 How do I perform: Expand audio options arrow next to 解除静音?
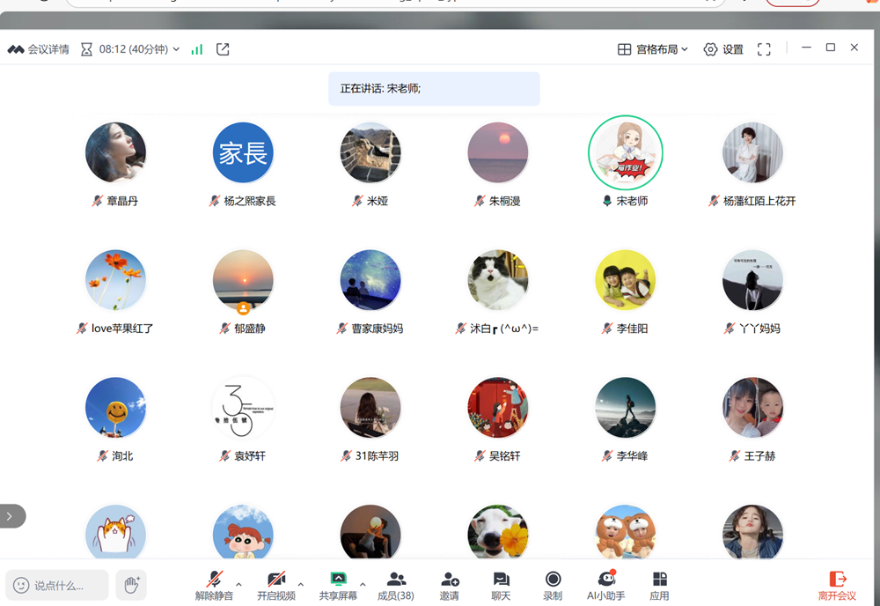click(x=239, y=585)
